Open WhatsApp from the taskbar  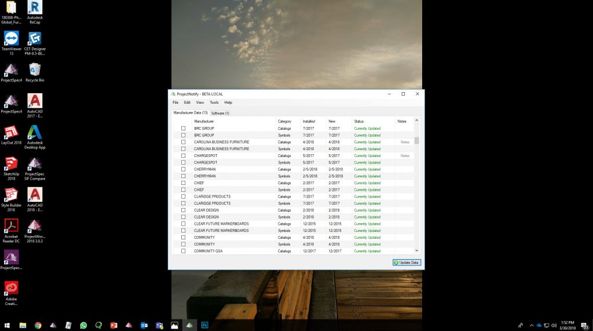click(83, 325)
